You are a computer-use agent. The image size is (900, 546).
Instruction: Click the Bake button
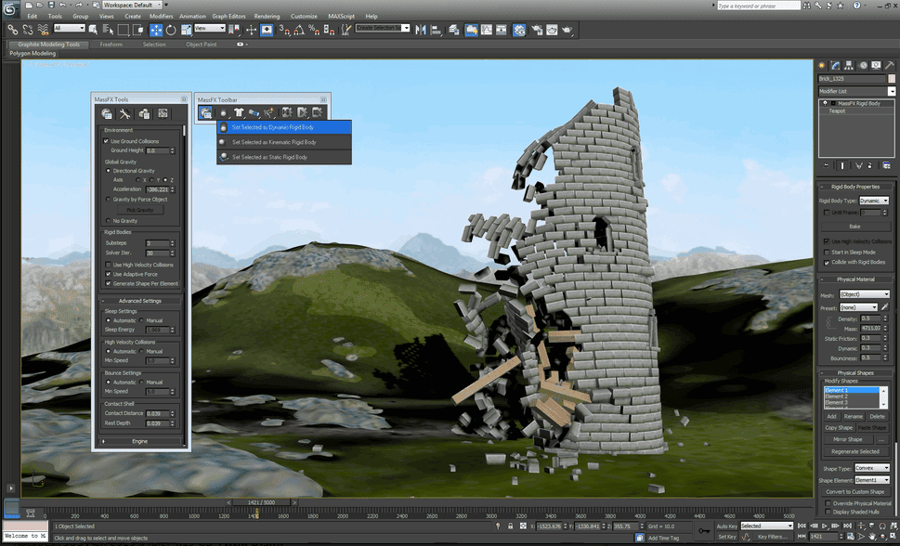tap(854, 226)
